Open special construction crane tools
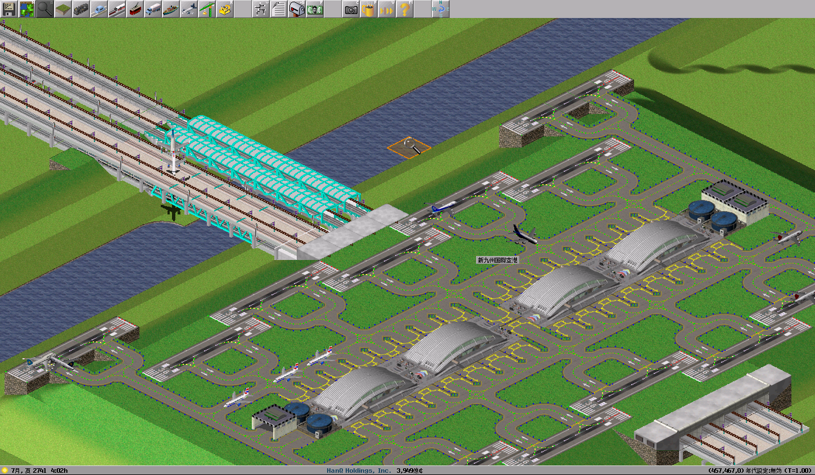 tap(207, 9)
